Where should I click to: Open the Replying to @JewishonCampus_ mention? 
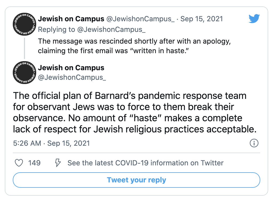pos(111,30)
